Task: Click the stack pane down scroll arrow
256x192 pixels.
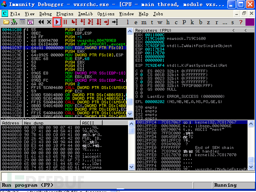Action: (x=251, y=167)
